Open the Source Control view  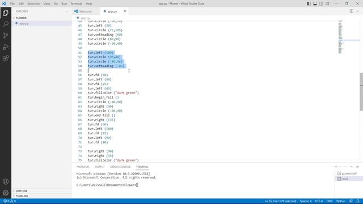(x=6, y=35)
